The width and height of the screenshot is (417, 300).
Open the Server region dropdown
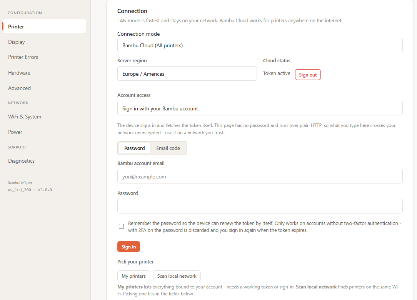(x=187, y=74)
